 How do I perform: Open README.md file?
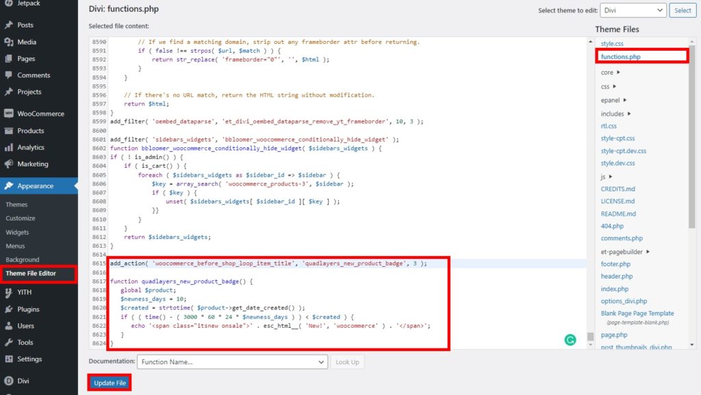coord(618,214)
